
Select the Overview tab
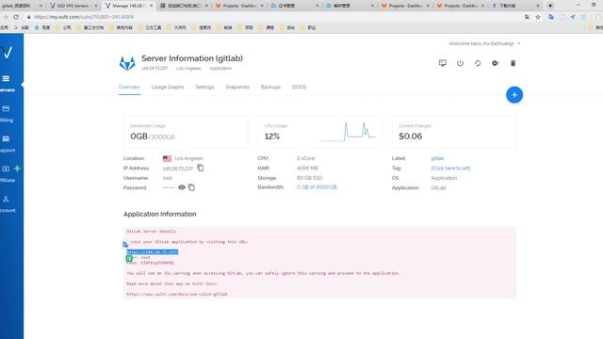point(129,87)
